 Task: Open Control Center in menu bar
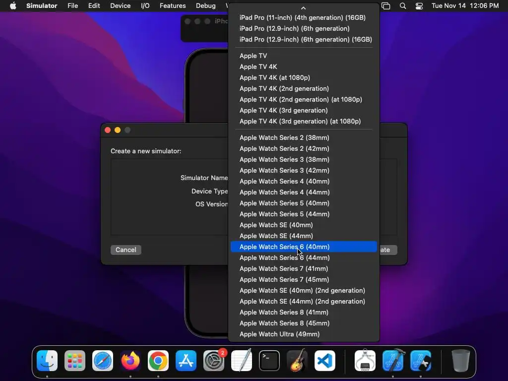point(419,6)
